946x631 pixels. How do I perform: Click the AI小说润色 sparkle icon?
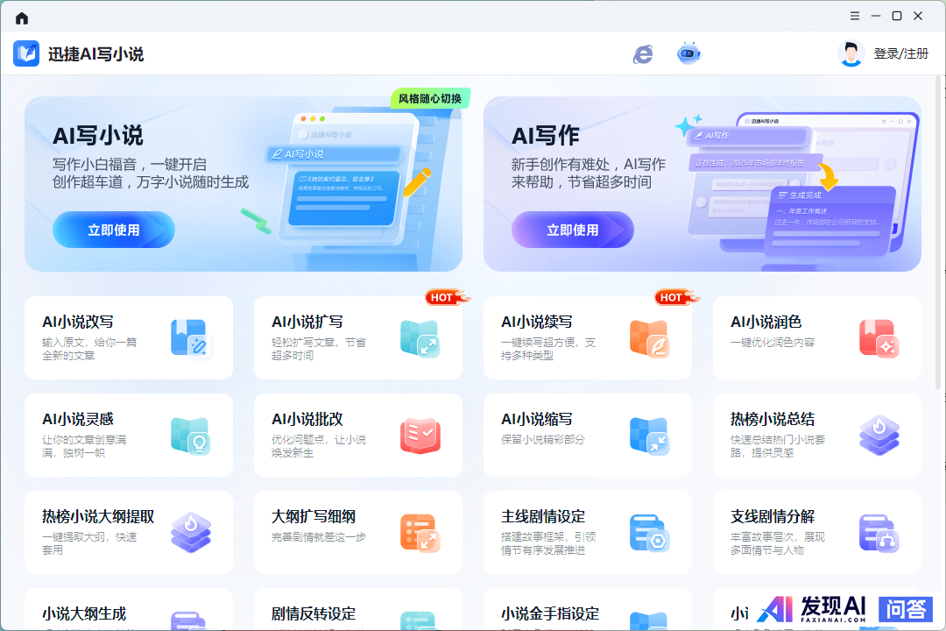click(x=879, y=339)
